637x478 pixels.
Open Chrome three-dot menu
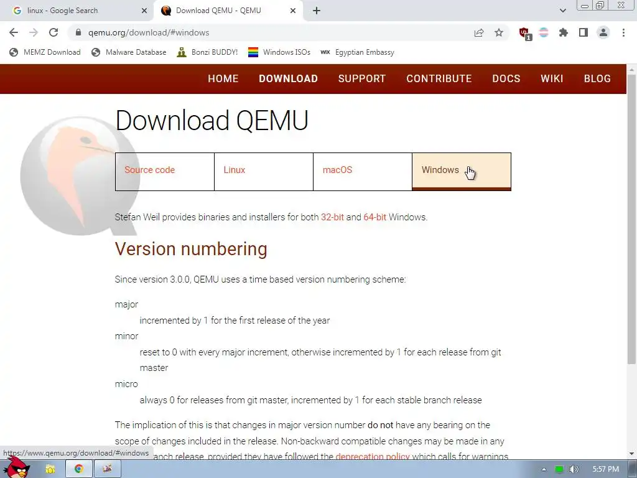click(623, 32)
